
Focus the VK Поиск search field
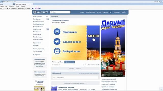point(60,12)
